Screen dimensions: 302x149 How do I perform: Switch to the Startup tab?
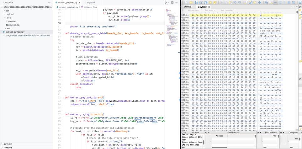[188, 7]
